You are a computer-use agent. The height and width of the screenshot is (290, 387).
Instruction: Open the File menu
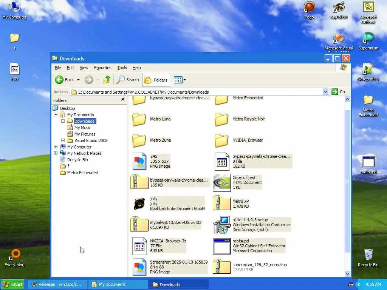click(58, 68)
